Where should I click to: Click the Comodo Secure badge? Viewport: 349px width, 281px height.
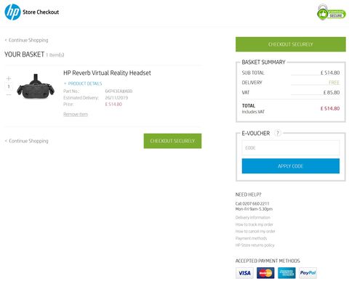pos(332,12)
